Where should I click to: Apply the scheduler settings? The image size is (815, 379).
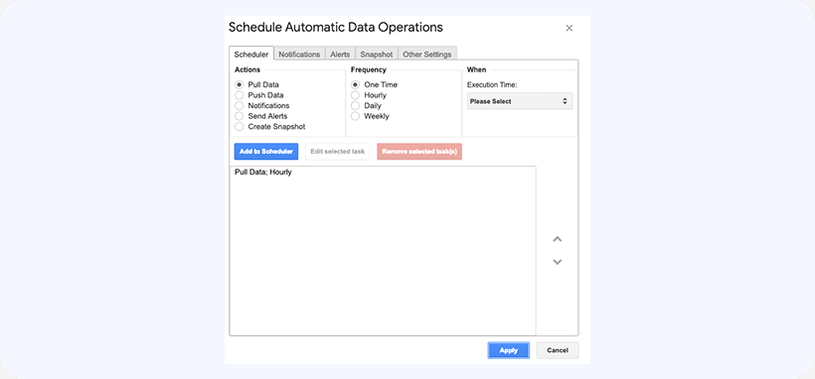point(508,350)
